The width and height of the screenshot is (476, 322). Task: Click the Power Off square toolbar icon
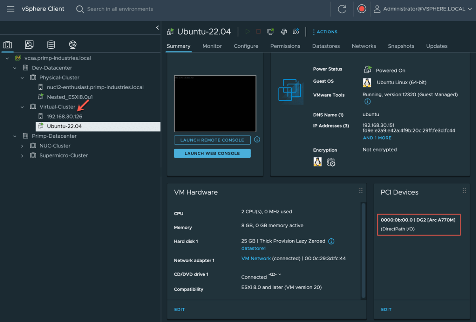tap(258, 31)
